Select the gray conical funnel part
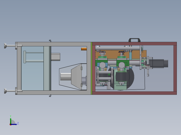 pyautogui.click(x=76, y=77)
